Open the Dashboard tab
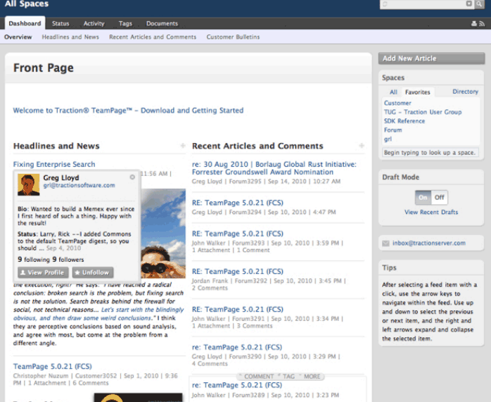491x402 pixels. [x=25, y=23]
